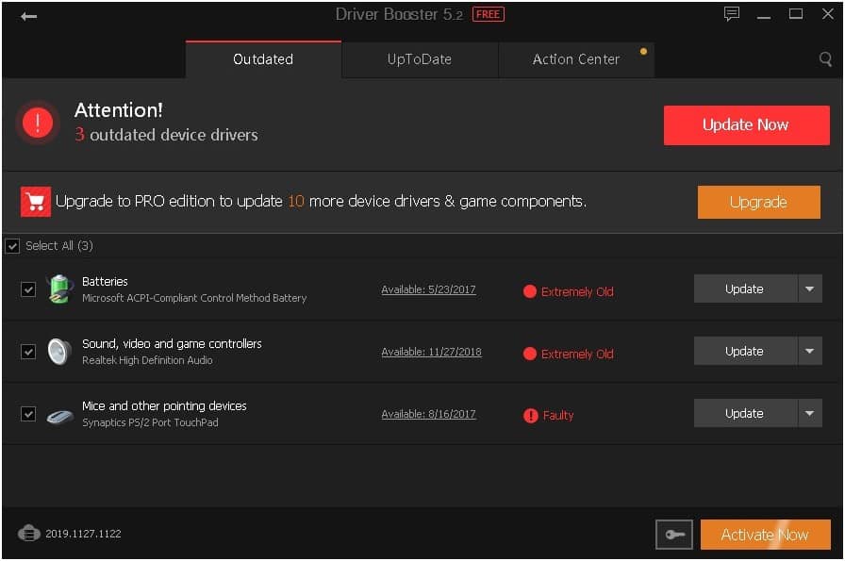
Task: Click the shopping cart upgrade icon
Action: point(36,202)
